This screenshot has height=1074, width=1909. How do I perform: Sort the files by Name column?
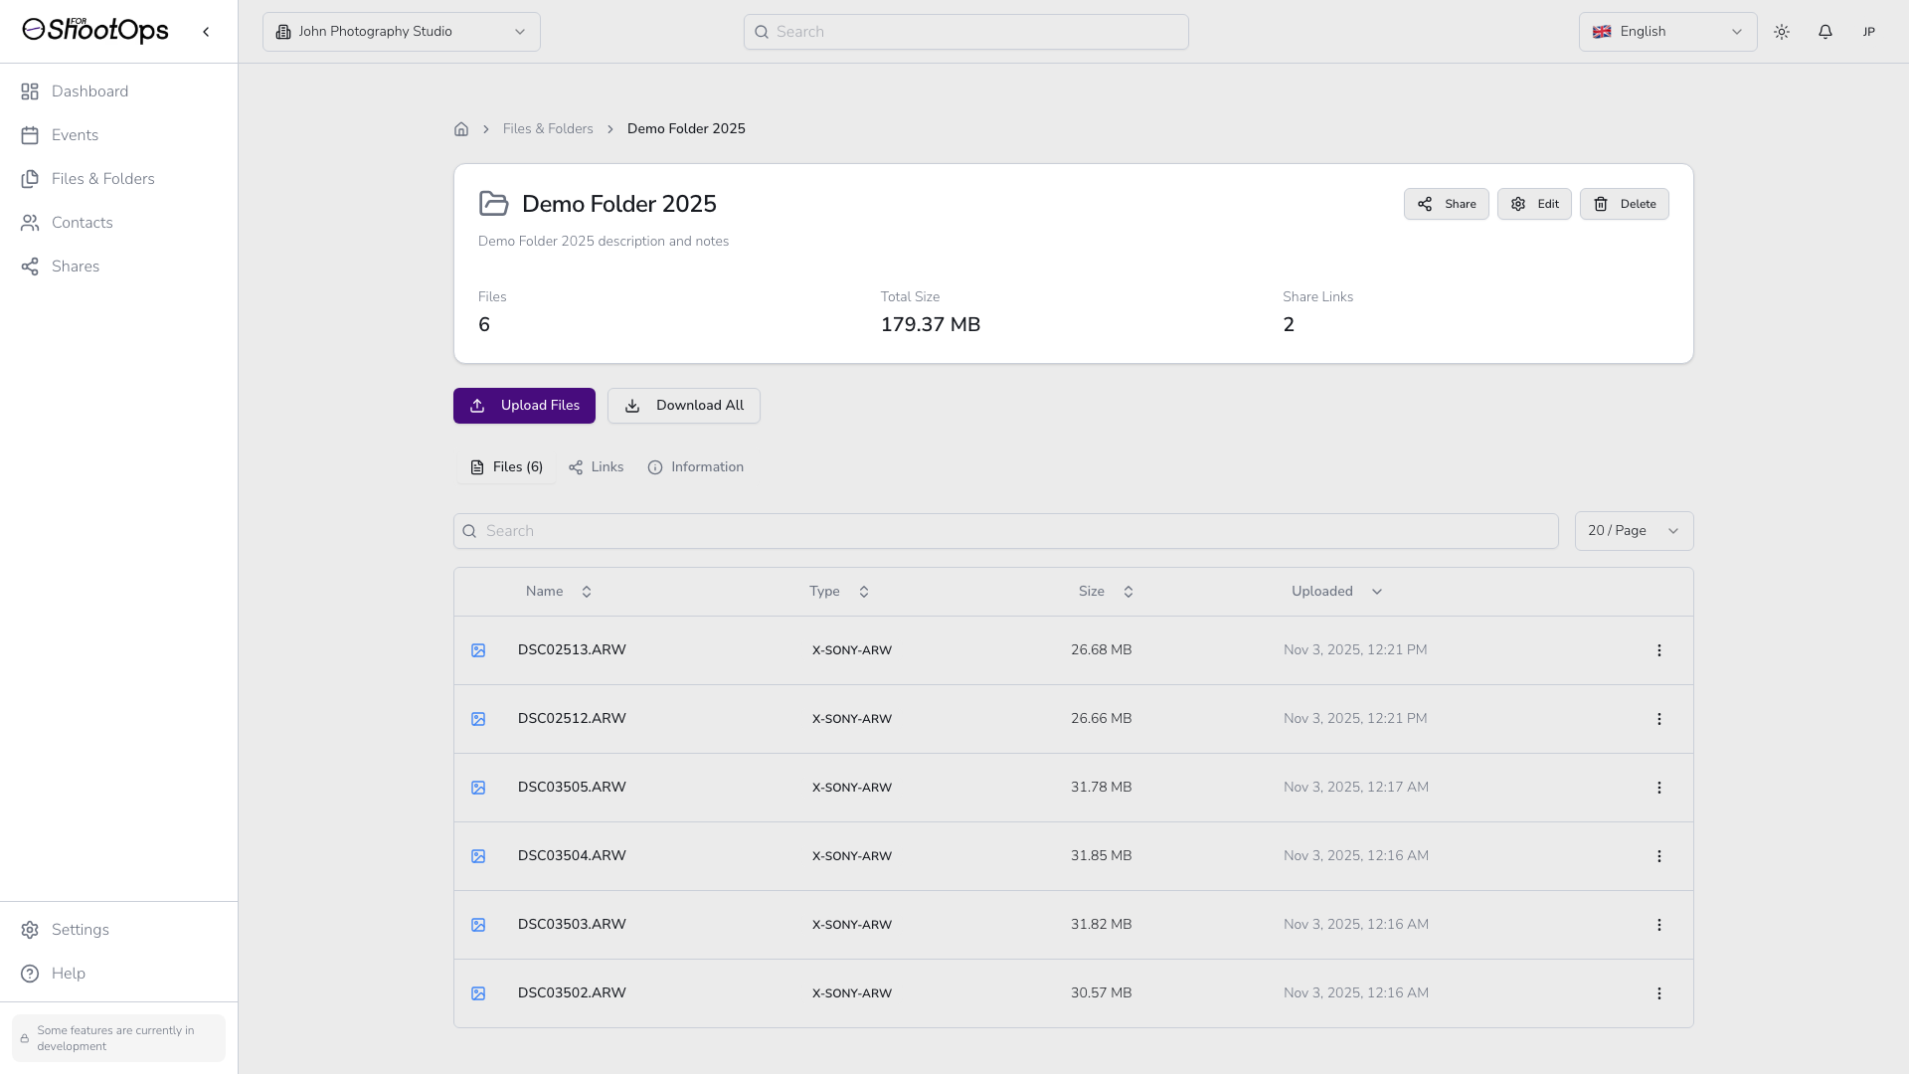coord(558,592)
